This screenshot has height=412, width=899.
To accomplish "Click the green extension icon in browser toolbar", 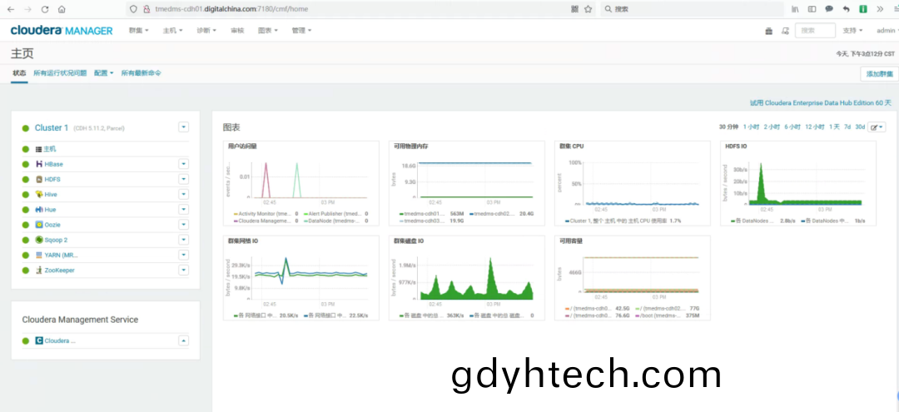I will tap(863, 9).
